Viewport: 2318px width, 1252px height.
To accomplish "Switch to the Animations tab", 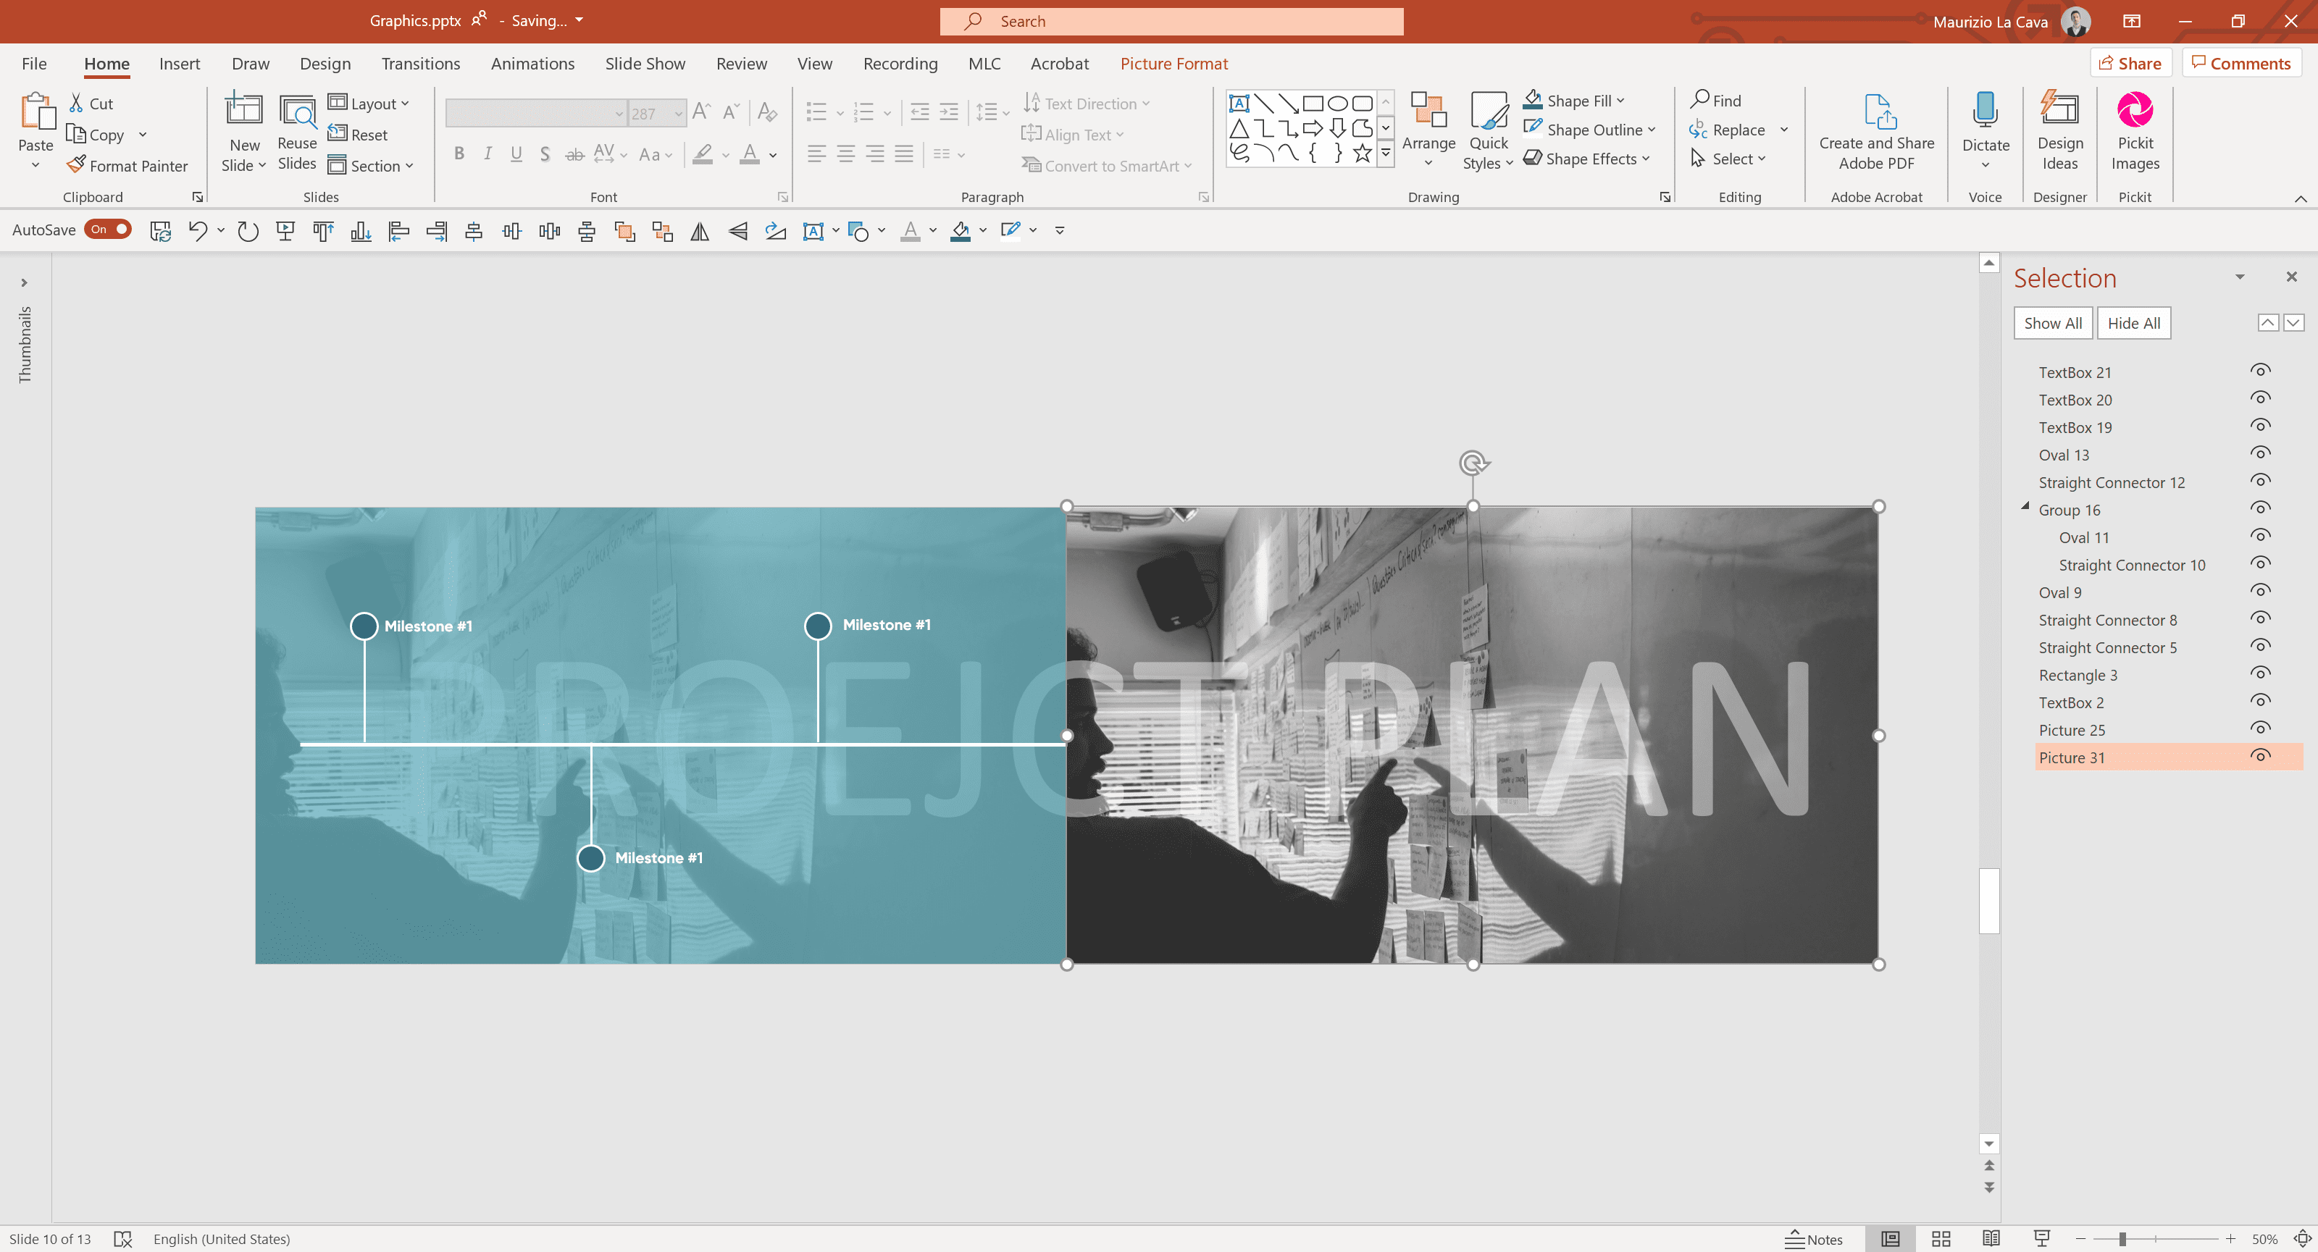I will point(532,63).
